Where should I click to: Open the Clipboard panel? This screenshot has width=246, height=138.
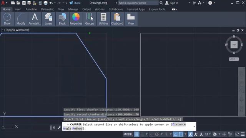117,19
